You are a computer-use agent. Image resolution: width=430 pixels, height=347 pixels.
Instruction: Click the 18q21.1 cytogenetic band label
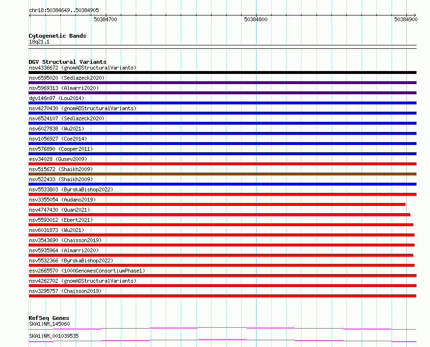click(x=39, y=42)
